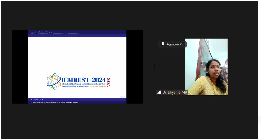Click the red vertical 'GOA' text on the slide
The height and width of the screenshot is (140, 262).
coord(108,82)
